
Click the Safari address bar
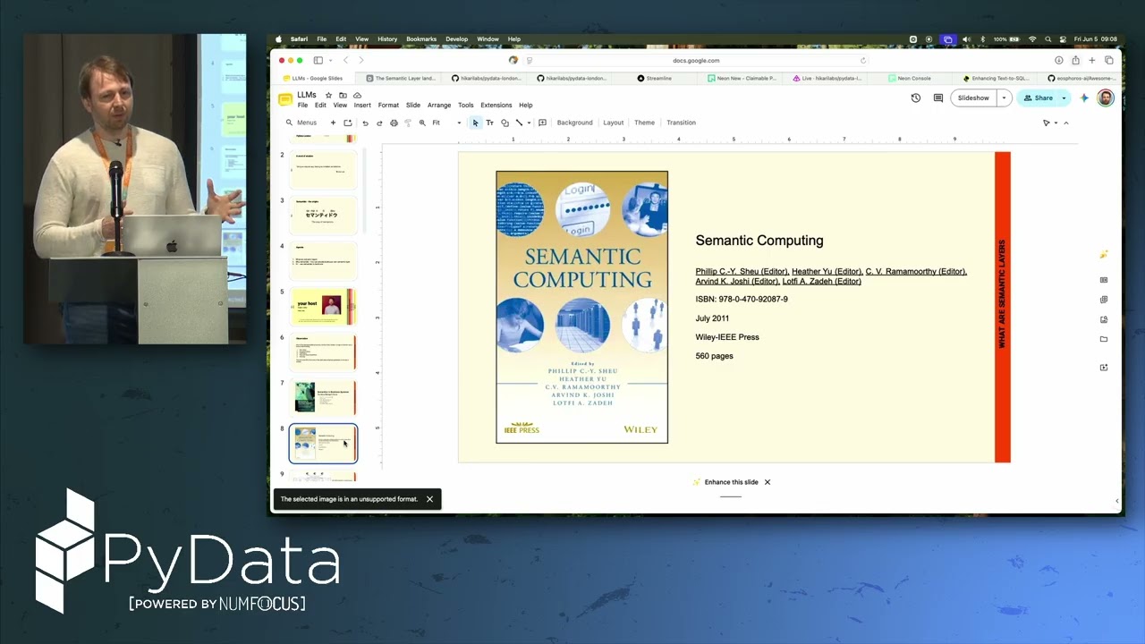point(696,61)
